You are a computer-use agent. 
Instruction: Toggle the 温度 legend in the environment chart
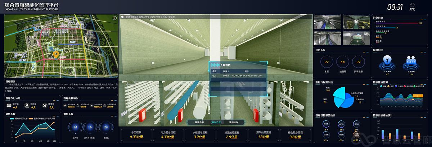383,86
